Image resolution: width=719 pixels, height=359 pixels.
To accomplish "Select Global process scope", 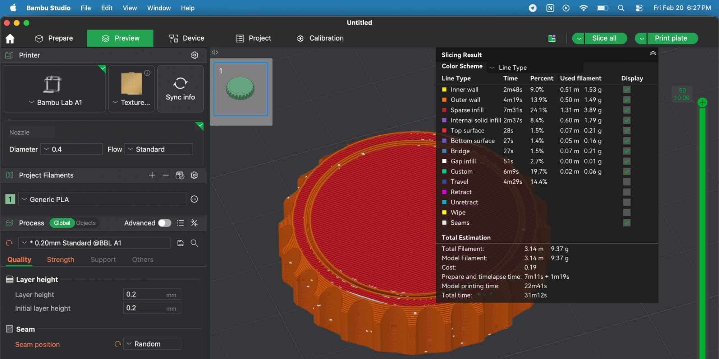I will [62, 223].
